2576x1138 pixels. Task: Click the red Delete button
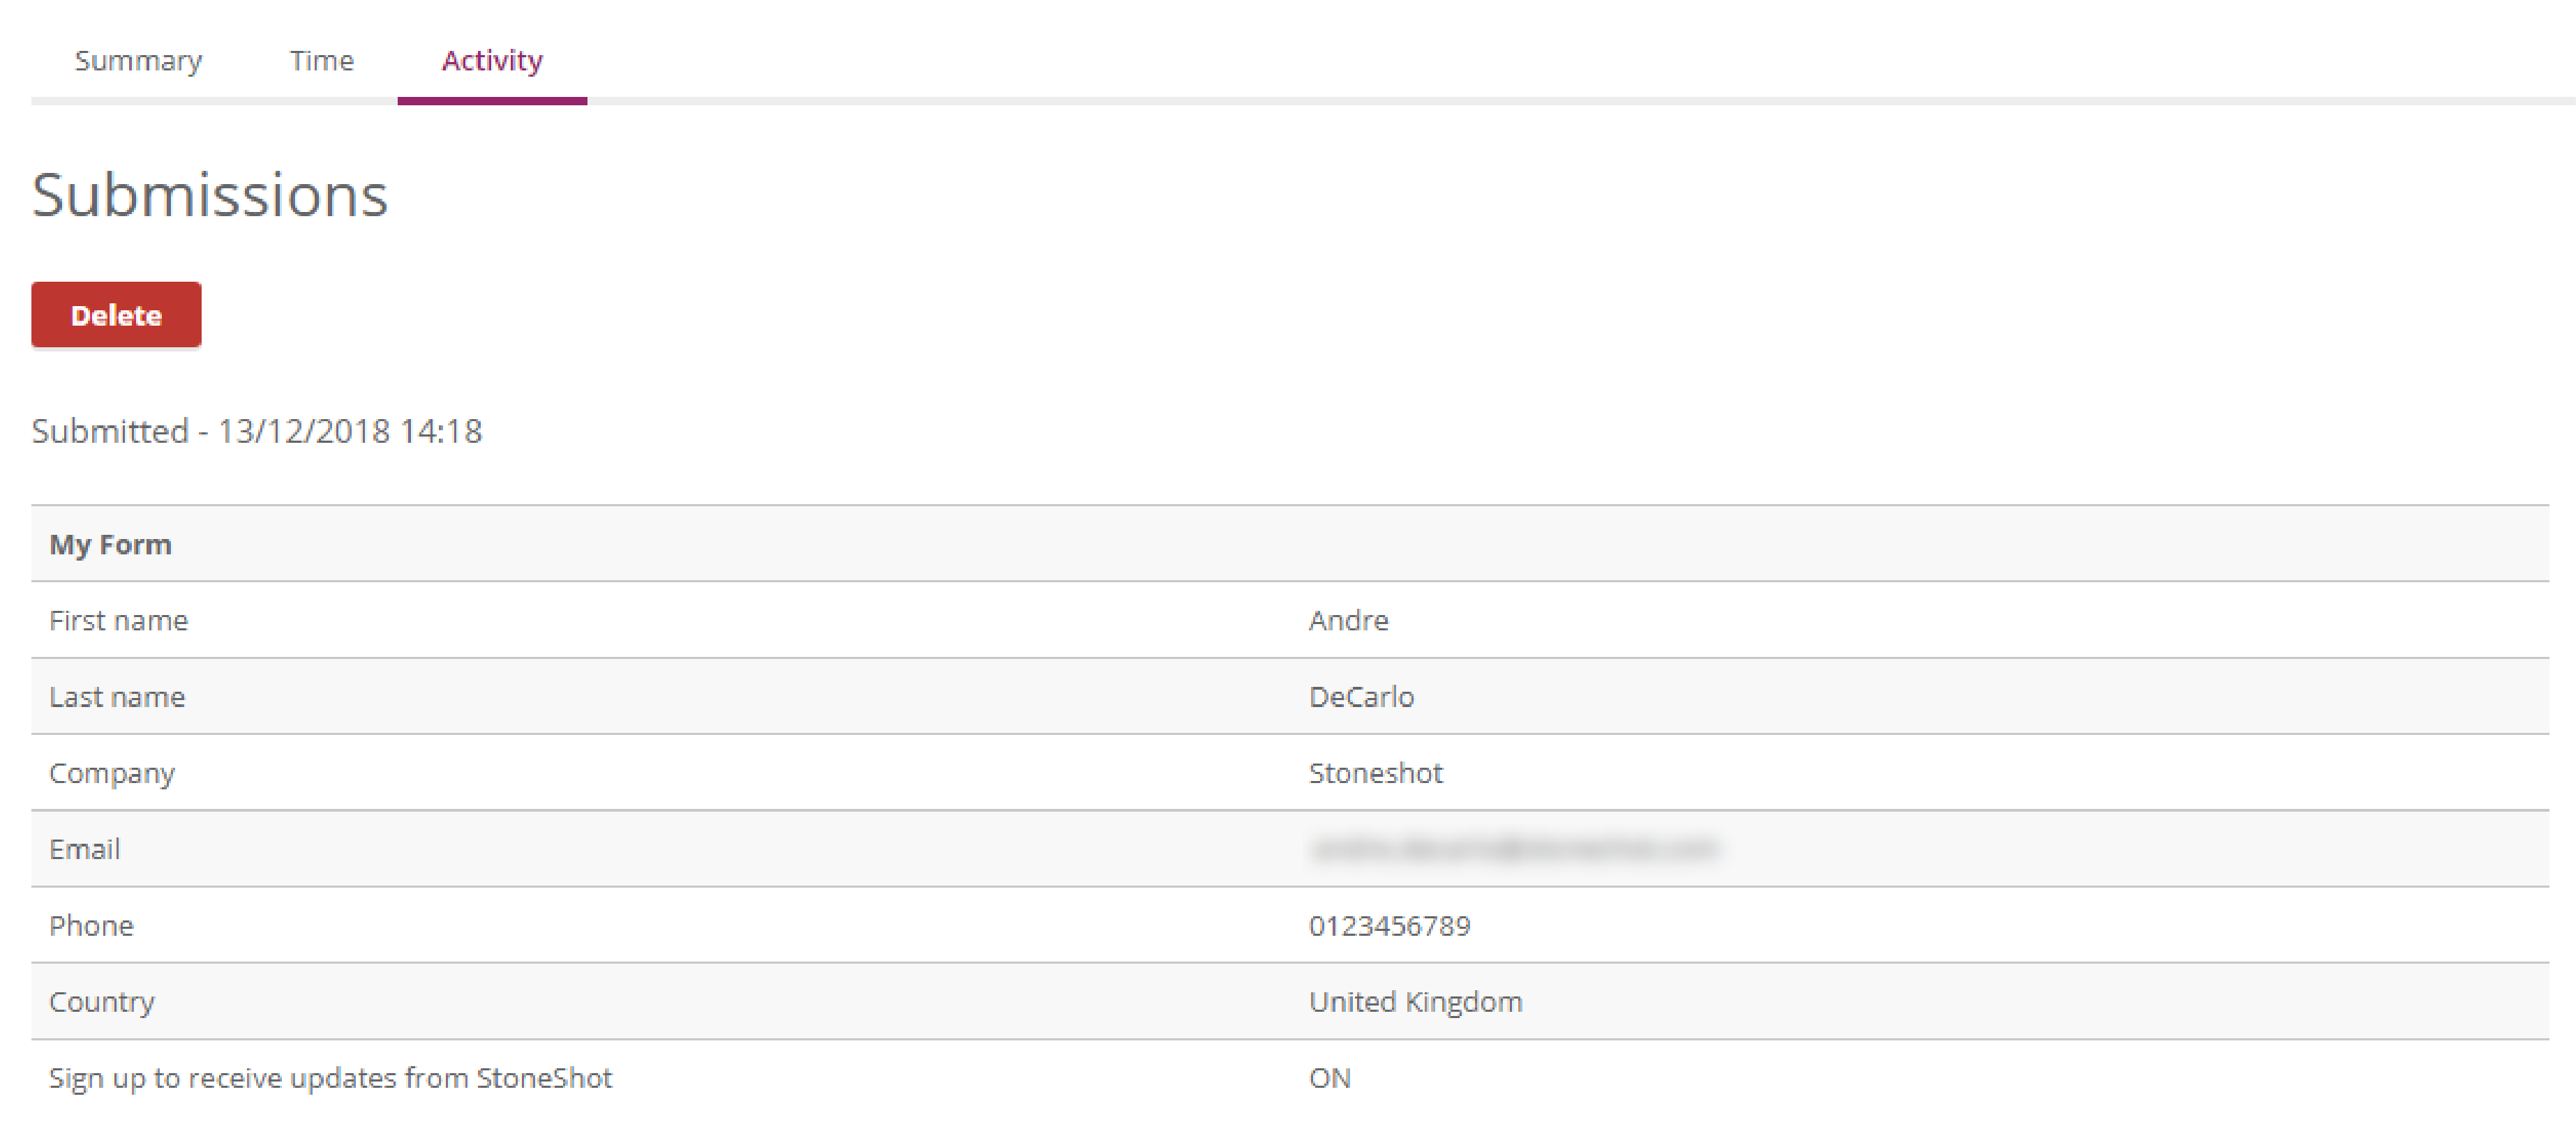(x=116, y=314)
